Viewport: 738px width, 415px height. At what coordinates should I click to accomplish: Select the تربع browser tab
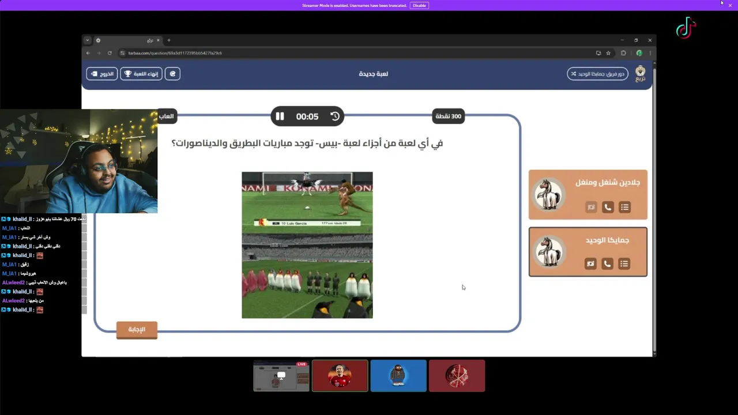128,40
